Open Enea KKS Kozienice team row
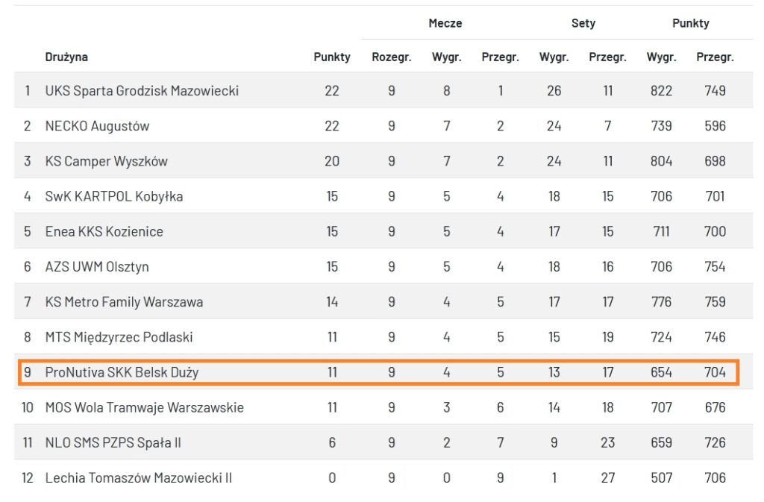The image size is (764, 502). point(104,231)
